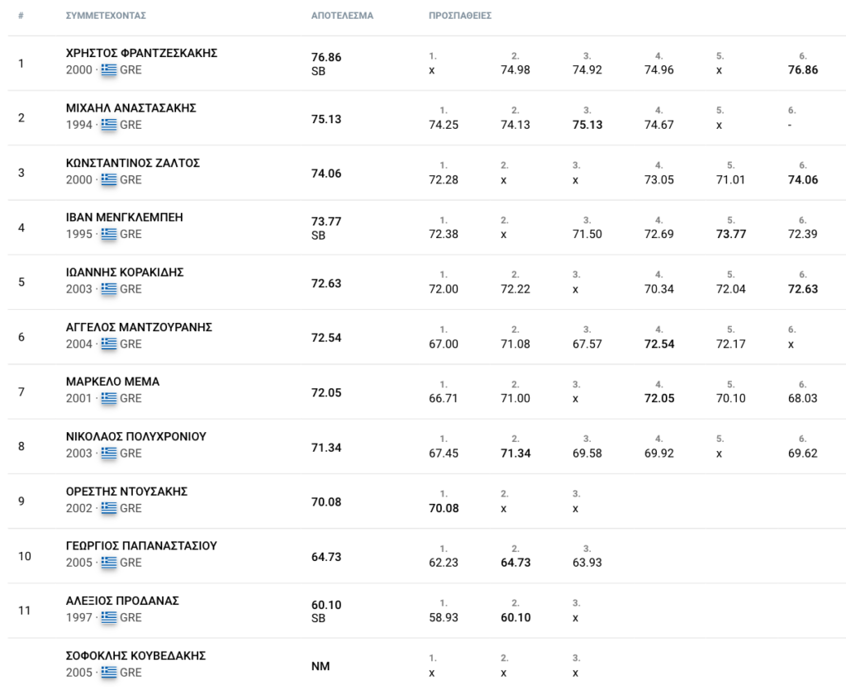
Task: Click the ΣΥΜΜΕΤΕΧΟΝΤΑΣ column header
Action: [x=106, y=16]
